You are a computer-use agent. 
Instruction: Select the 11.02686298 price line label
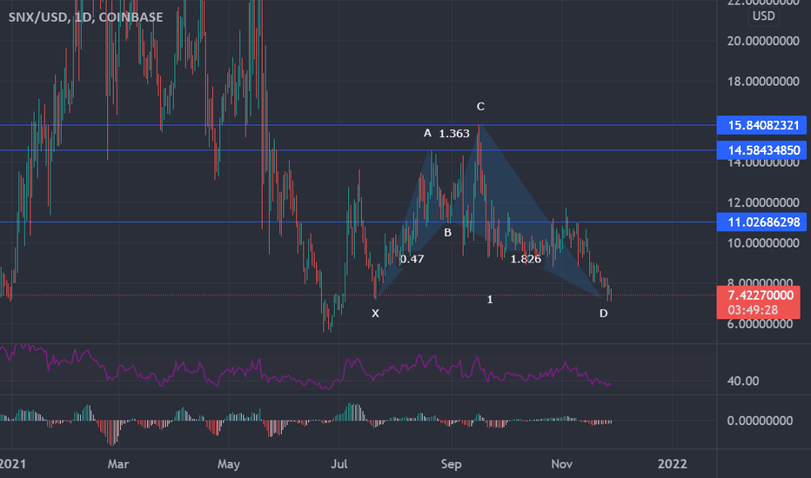(761, 222)
